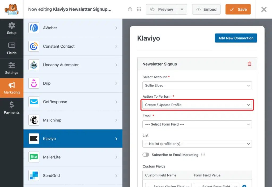The height and width of the screenshot is (187, 272).
Task: Expand the SendGrid row chevron
Action: click(116, 176)
